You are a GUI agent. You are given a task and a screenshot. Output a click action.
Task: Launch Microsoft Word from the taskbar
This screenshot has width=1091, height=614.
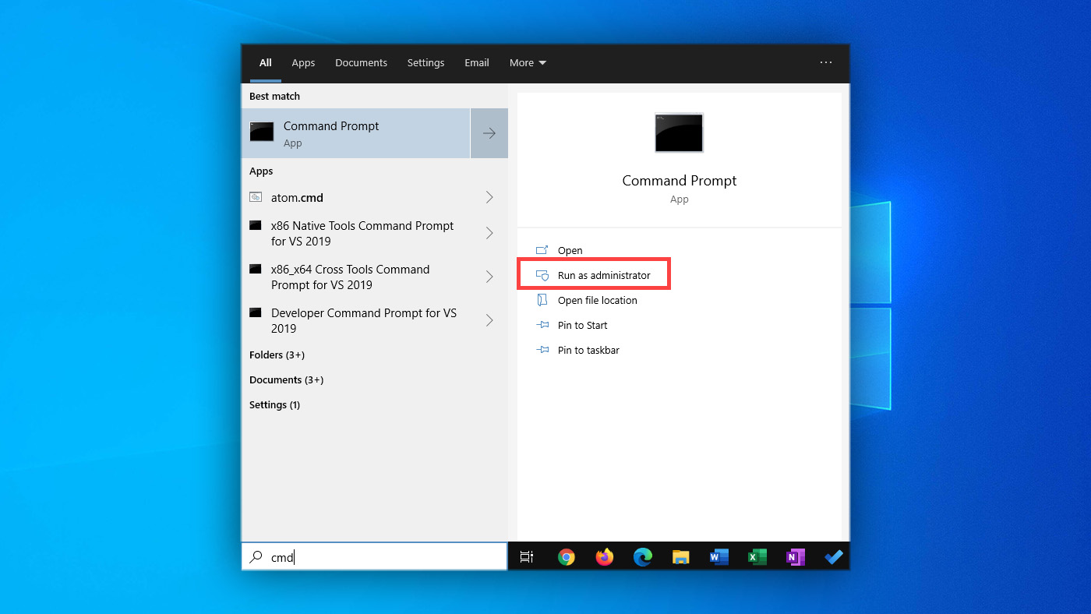pyautogui.click(x=719, y=557)
